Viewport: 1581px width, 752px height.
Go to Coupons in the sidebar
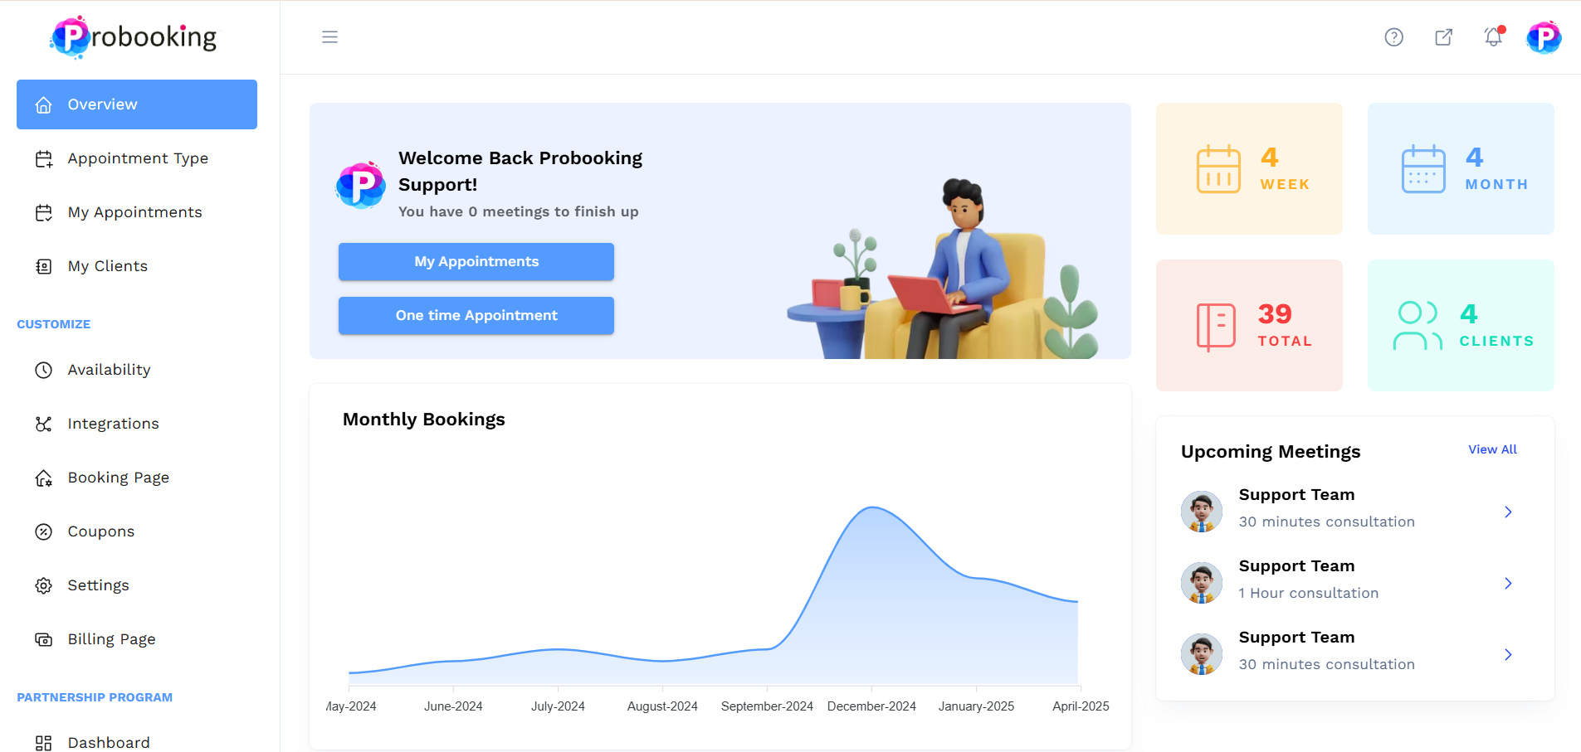pos(137,531)
